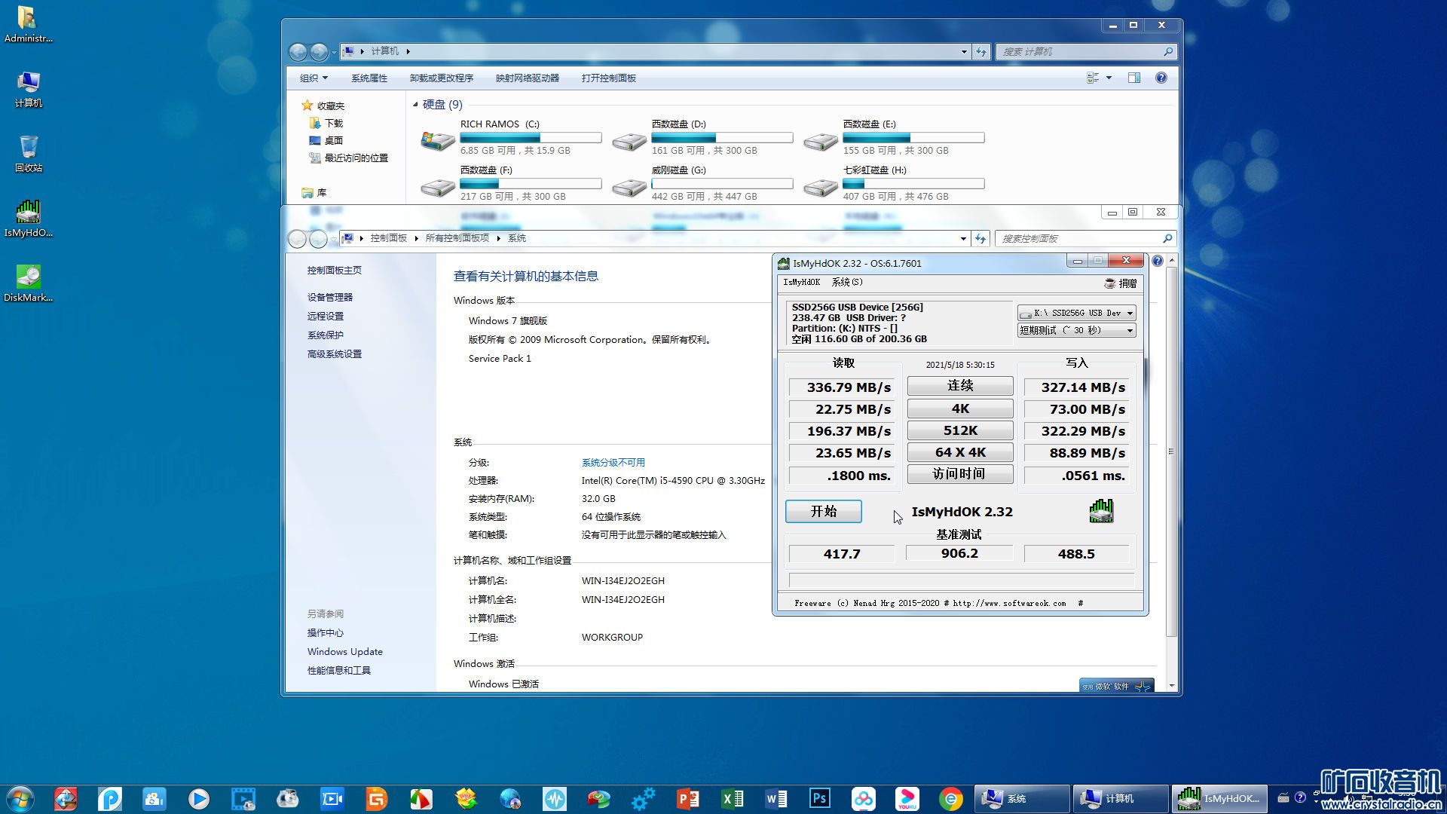1447x814 pixels.
Task: Expand the 组织 dropdown menu
Action: coord(314,78)
